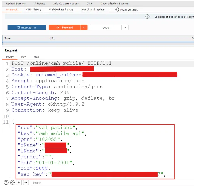The height and width of the screenshot is (186, 202).
Task: Expand the Forward dropdown arrow
Action: [84, 27]
